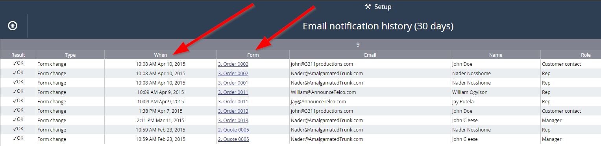
Task: Click the record count 9
Action: (x=358, y=45)
